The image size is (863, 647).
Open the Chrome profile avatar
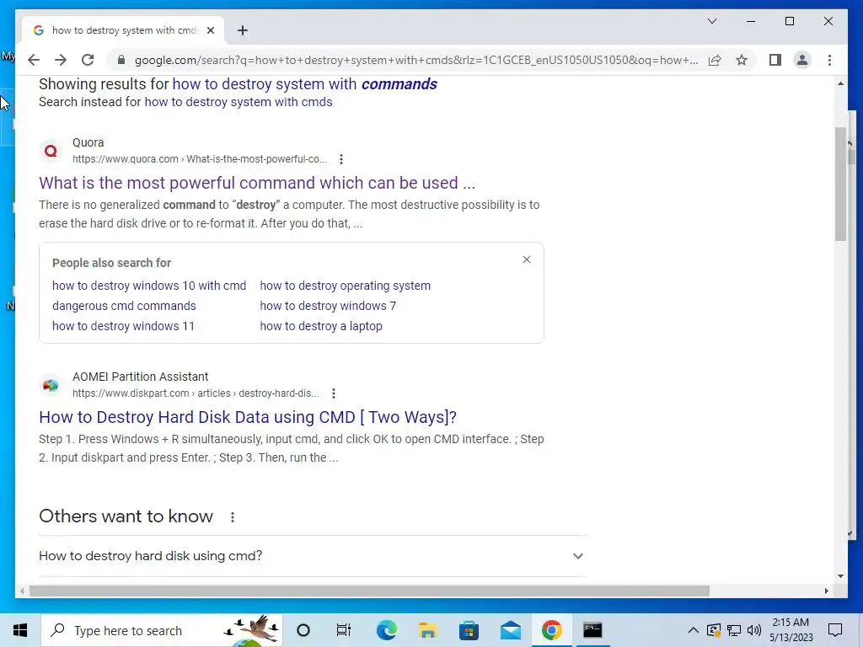802,60
